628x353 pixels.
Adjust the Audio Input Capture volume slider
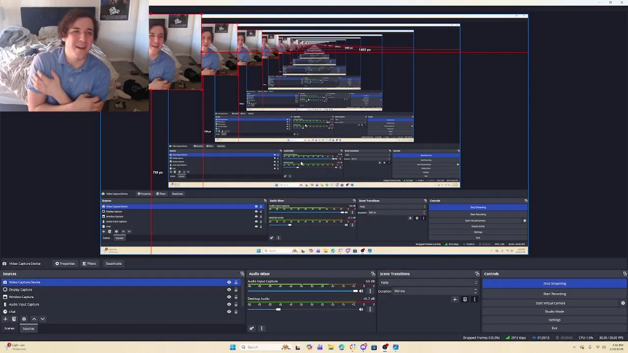tap(303, 291)
